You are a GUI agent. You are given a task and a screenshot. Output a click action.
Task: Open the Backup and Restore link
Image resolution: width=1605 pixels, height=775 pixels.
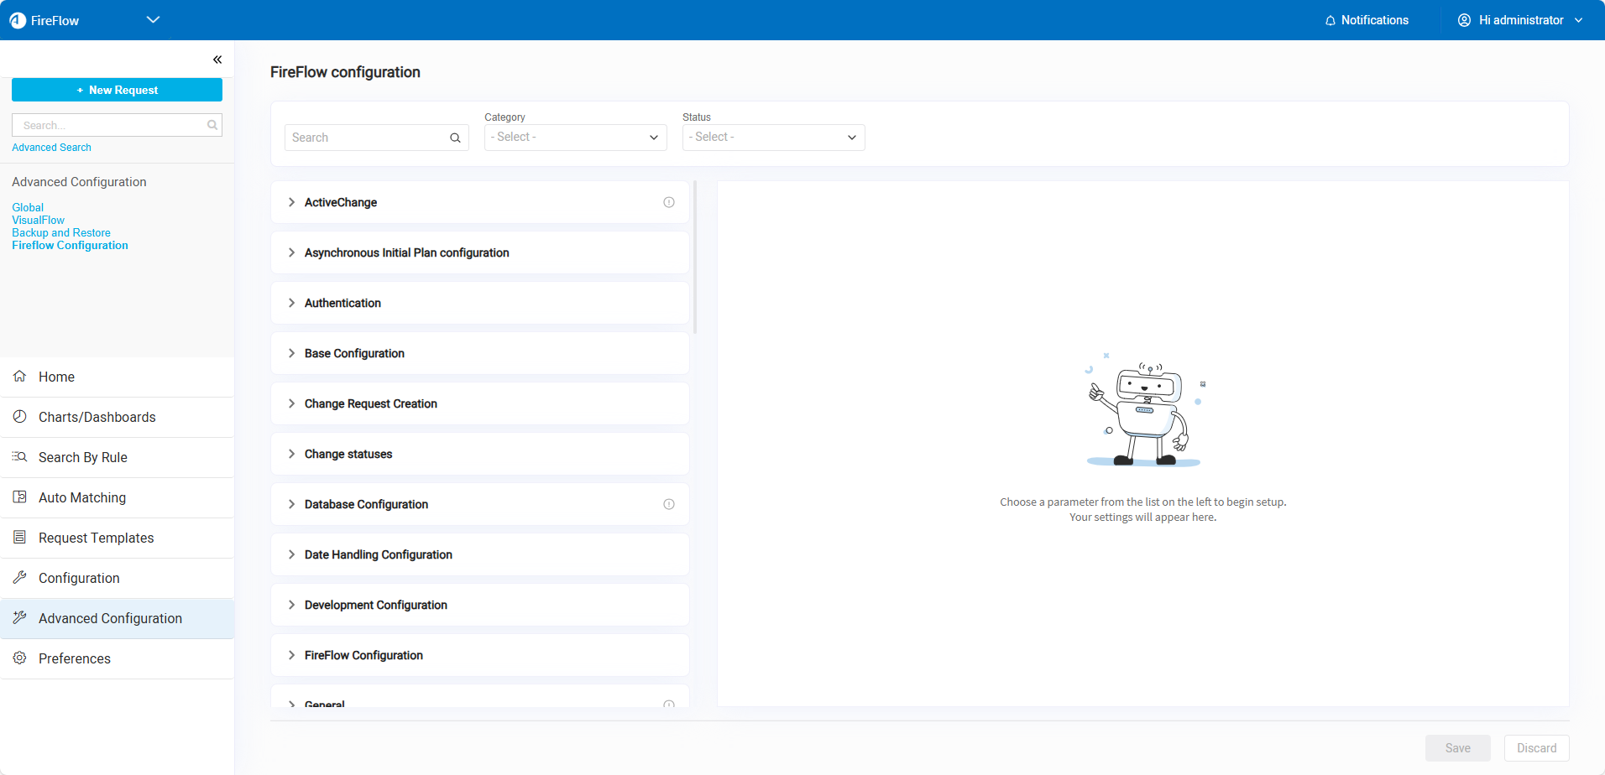pos(61,233)
